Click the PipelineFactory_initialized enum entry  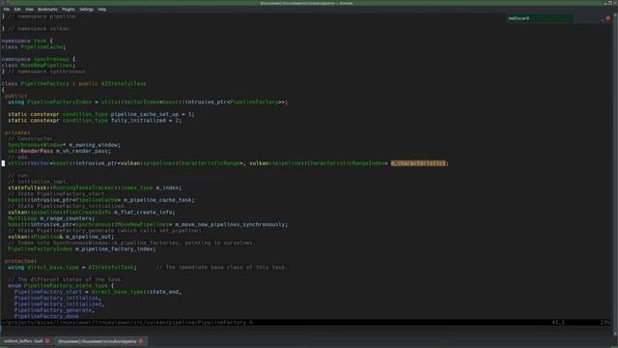click(59, 304)
